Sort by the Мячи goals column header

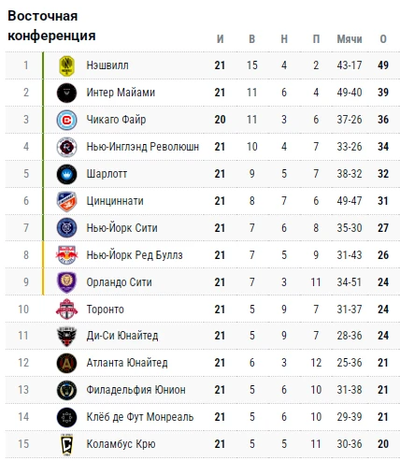point(350,39)
